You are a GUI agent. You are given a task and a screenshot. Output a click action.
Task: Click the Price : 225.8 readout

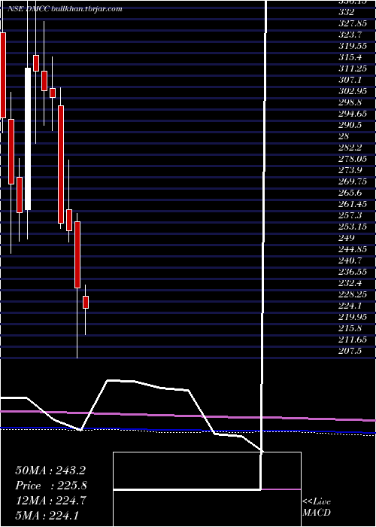51,486
